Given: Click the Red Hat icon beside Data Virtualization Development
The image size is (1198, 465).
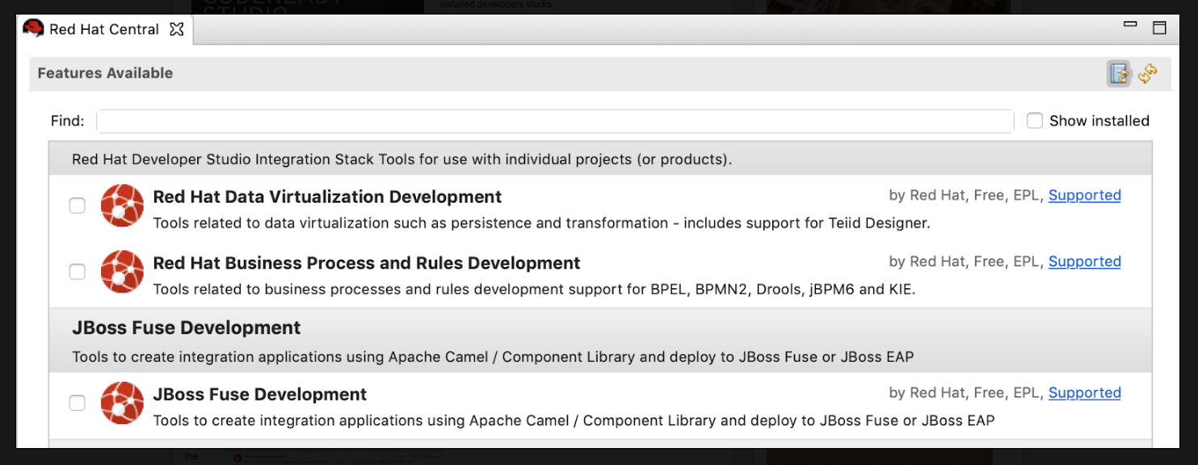Looking at the screenshot, I should (x=122, y=206).
